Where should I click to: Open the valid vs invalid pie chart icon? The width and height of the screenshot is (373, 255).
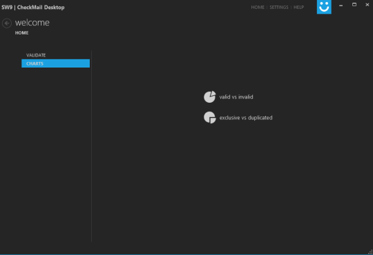(209, 97)
